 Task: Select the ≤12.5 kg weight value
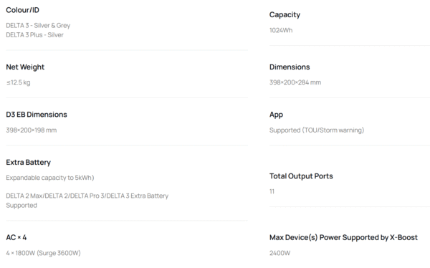pos(18,82)
